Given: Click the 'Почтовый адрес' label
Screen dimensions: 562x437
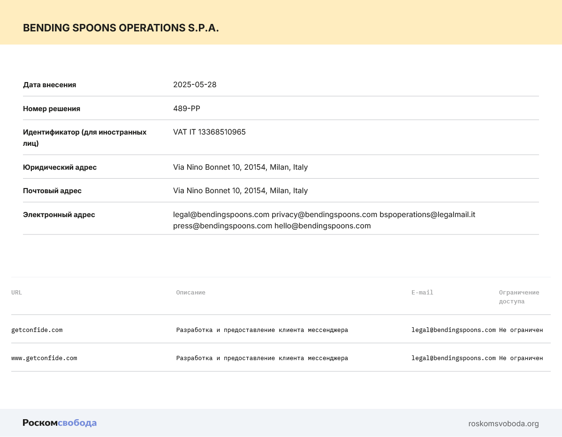Looking at the screenshot, I should (53, 191).
